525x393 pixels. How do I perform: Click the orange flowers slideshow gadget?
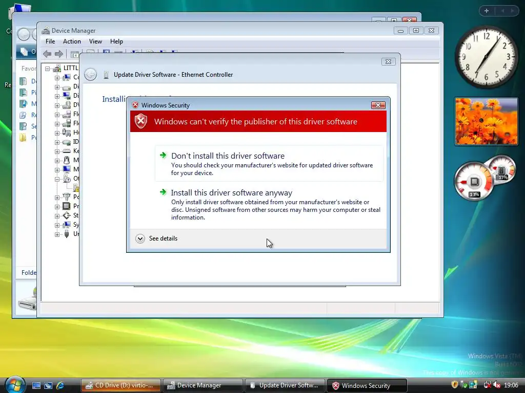pos(486,121)
